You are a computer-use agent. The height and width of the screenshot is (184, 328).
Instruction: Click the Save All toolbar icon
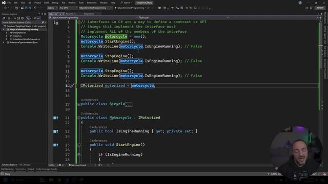(x=30, y=8)
